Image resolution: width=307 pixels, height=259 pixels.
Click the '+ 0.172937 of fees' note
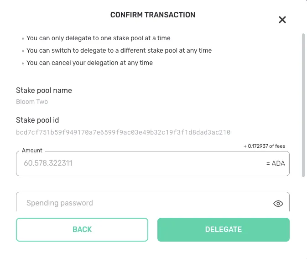[x=264, y=146]
